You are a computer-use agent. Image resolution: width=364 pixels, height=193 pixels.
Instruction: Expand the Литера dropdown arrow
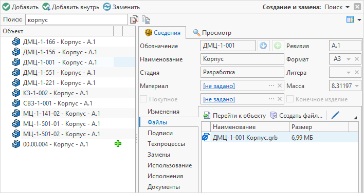click(348, 73)
